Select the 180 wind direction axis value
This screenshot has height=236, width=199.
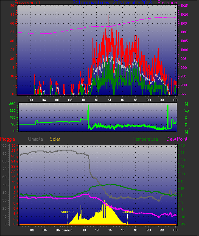(13, 117)
